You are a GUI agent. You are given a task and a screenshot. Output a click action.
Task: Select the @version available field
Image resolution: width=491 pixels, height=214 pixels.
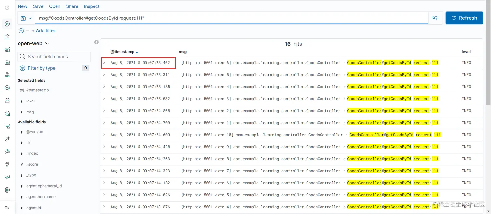coord(35,132)
